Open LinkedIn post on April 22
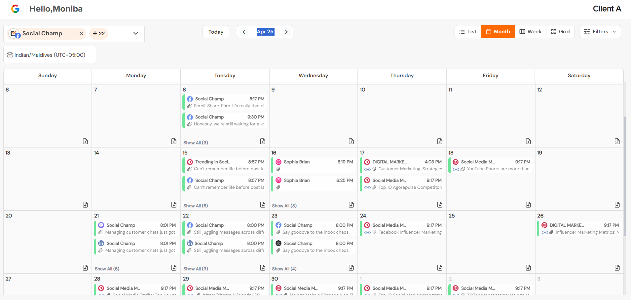This screenshot has width=631, height=300. 225,247
